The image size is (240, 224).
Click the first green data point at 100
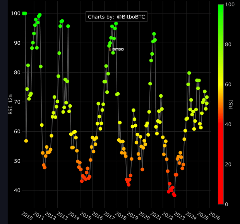click(24, 14)
